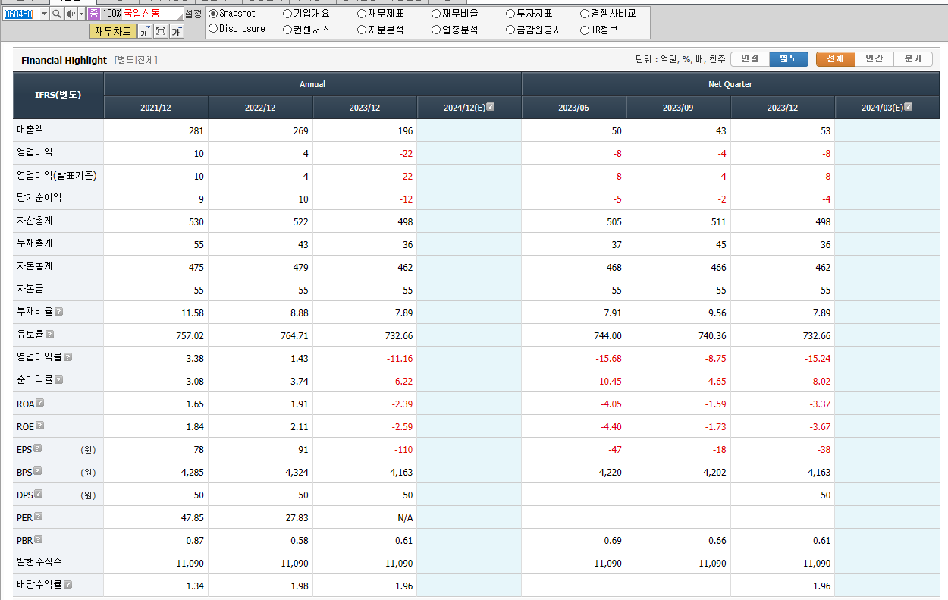Show 연간 annual-only view

click(x=874, y=59)
